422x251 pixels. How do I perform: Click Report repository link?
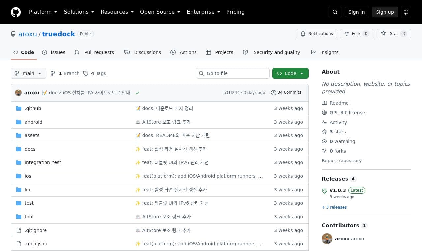pyautogui.click(x=342, y=161)
